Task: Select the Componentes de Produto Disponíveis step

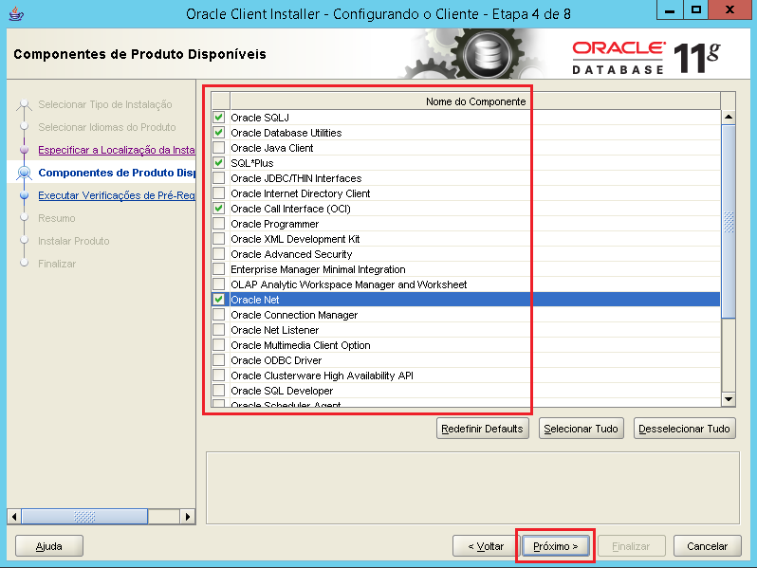Action: (x=117, y=173)
